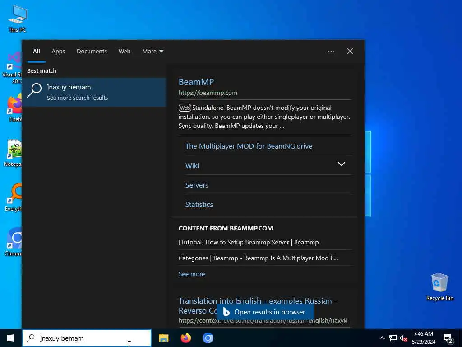Select the Everything desktop shortcut
462x347 pixels.
pos(13,197)
